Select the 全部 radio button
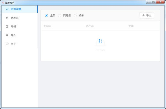Viewport: 166px width, 109px height. pyautogui.click(x=46, y=15)
